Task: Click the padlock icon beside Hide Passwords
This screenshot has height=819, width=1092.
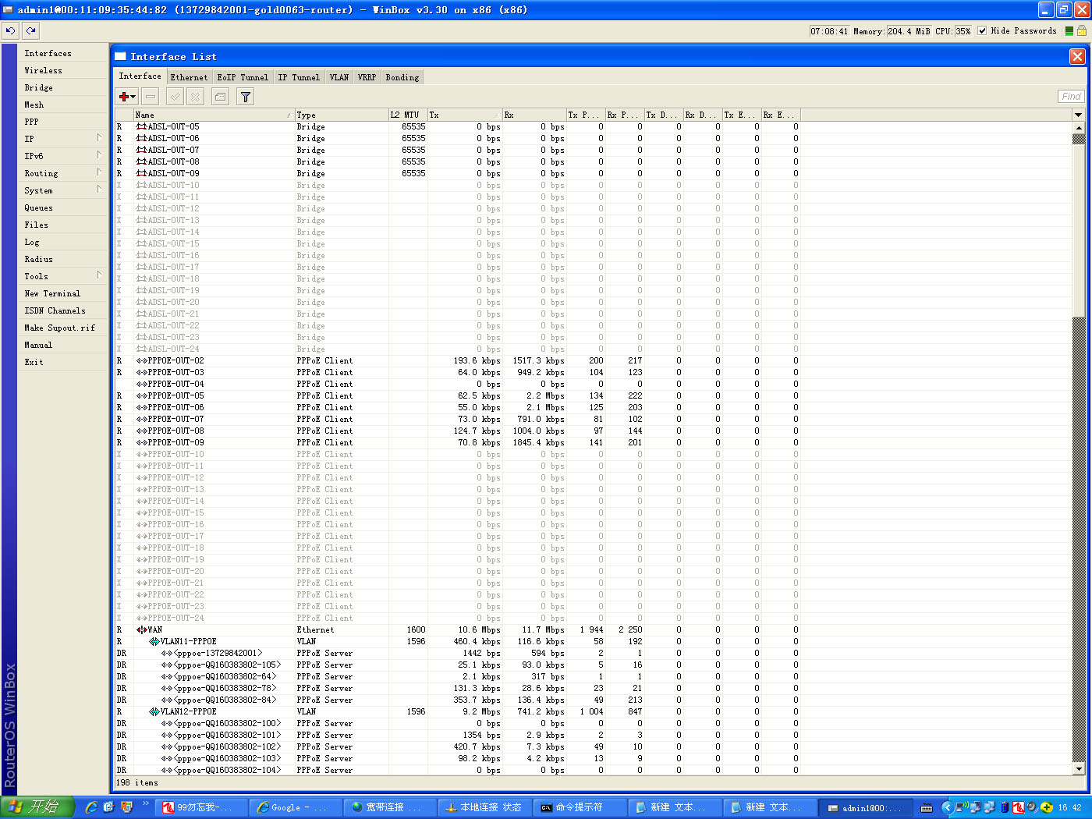Action: click(x=1082, y=30)
